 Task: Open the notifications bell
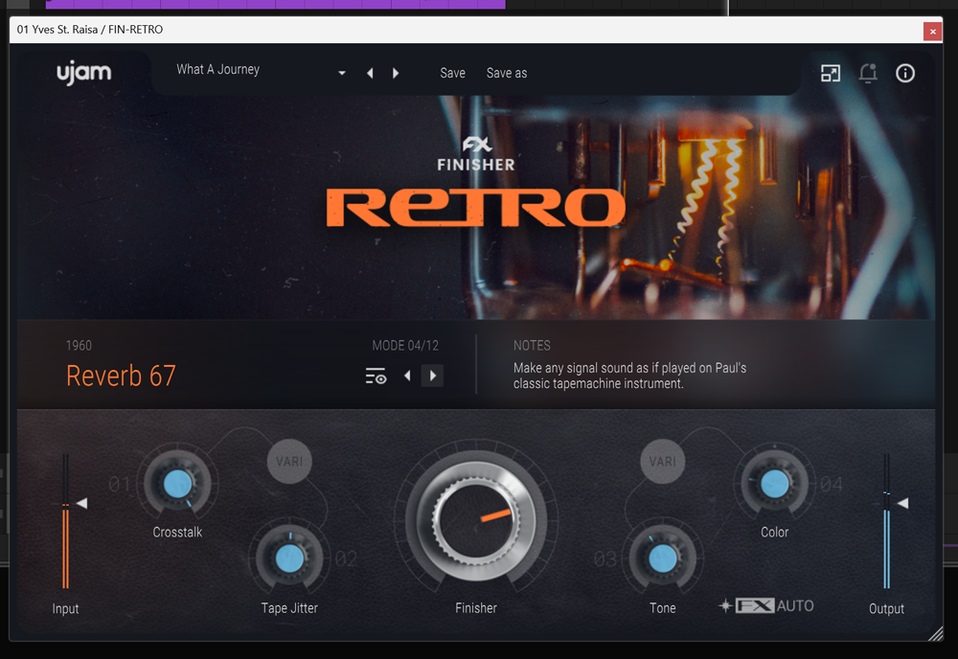click(868, 74)
